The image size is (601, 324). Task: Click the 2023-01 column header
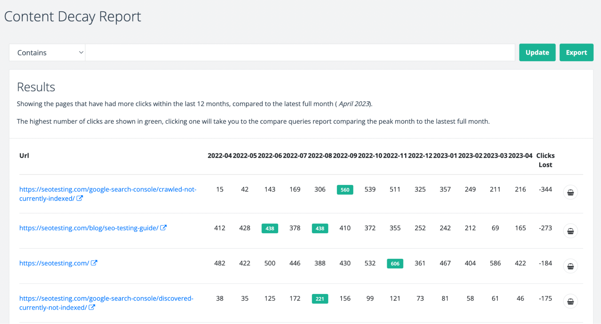[445, 156]
